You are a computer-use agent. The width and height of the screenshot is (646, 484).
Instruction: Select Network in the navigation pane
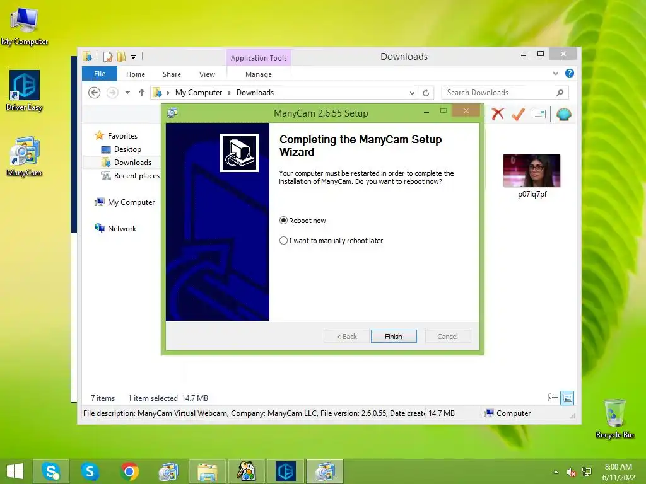(x=122, y=228)
